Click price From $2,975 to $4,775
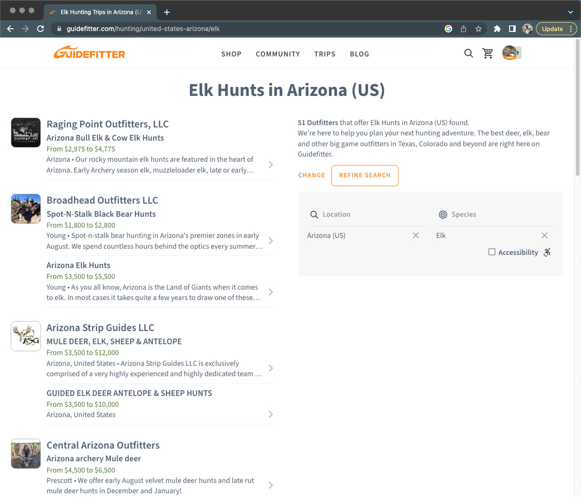 pos(81,149)
